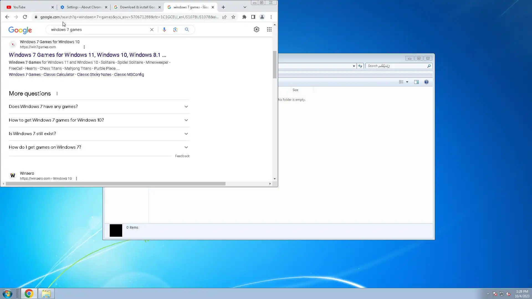Click the Google apps grid icon

[269, 29]
